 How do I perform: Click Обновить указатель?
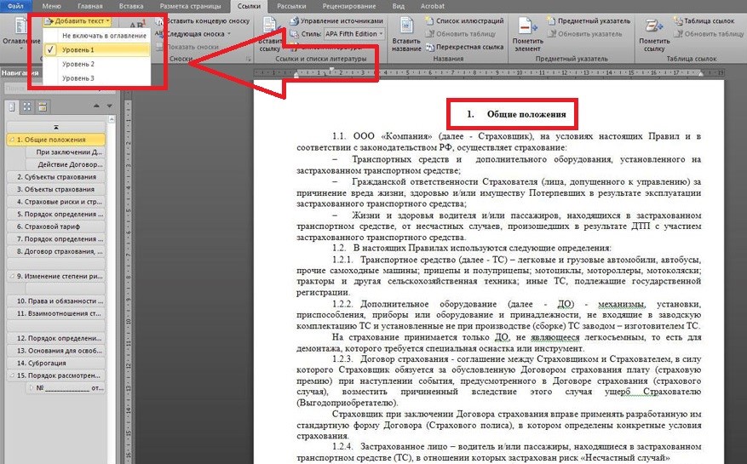coord(584,34)
